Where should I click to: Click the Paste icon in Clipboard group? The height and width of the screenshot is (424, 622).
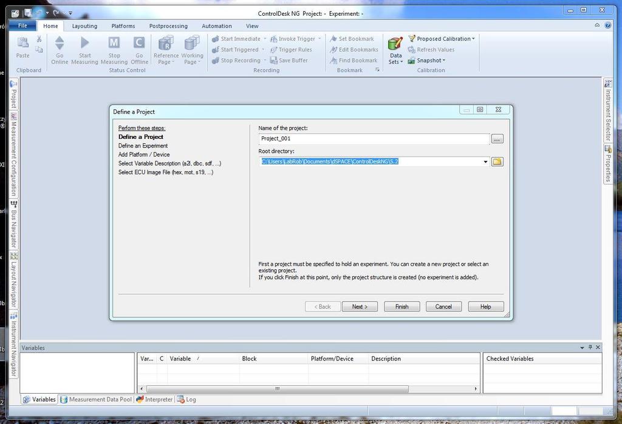pyautogui.click(x=22, y=43)
